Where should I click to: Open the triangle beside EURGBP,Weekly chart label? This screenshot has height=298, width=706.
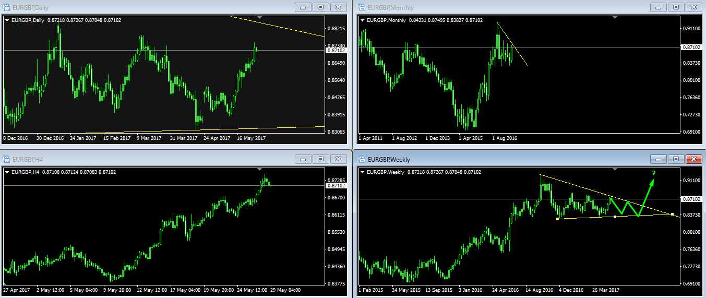tap(363, 172)
